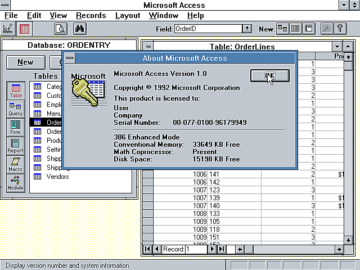Select the Module object button

pos(16,183)
